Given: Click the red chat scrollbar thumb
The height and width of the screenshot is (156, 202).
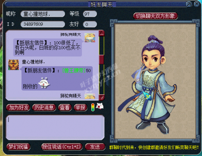Looking at the screenshot, I should [101, 59].
